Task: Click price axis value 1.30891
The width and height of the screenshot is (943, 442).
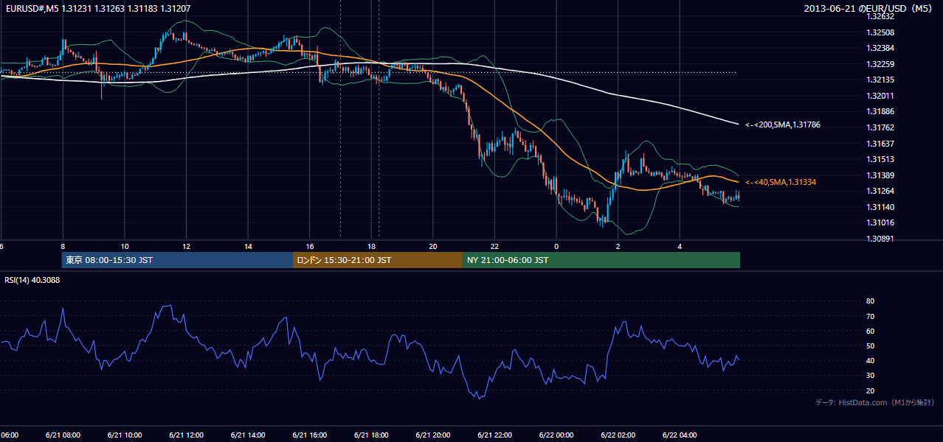Action: 880,239
